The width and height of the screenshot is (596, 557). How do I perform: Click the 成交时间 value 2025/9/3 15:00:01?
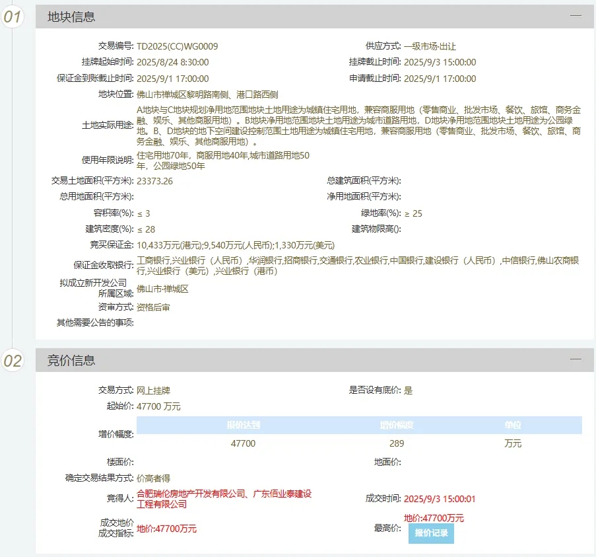(440, 499)
